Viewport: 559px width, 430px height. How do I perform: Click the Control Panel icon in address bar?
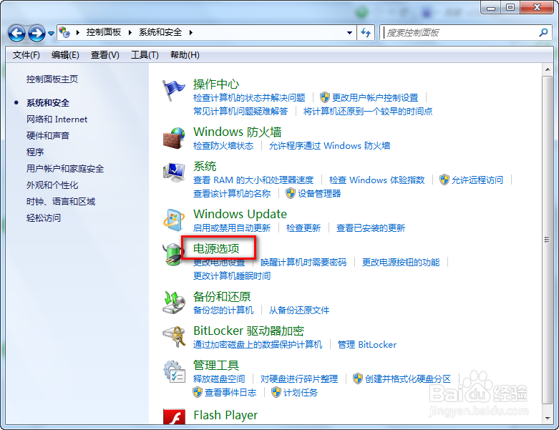[x=64, y=32]
